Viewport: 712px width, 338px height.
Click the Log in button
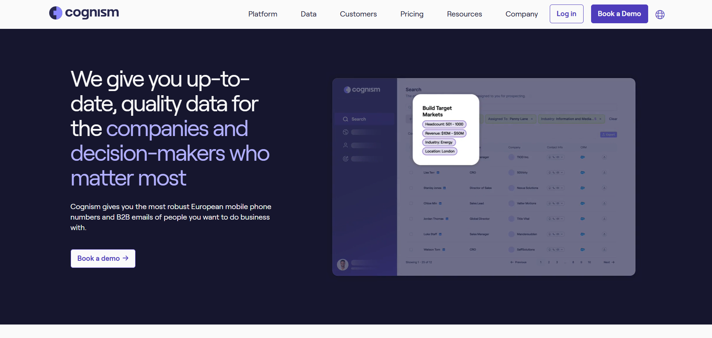coord(566,14)
